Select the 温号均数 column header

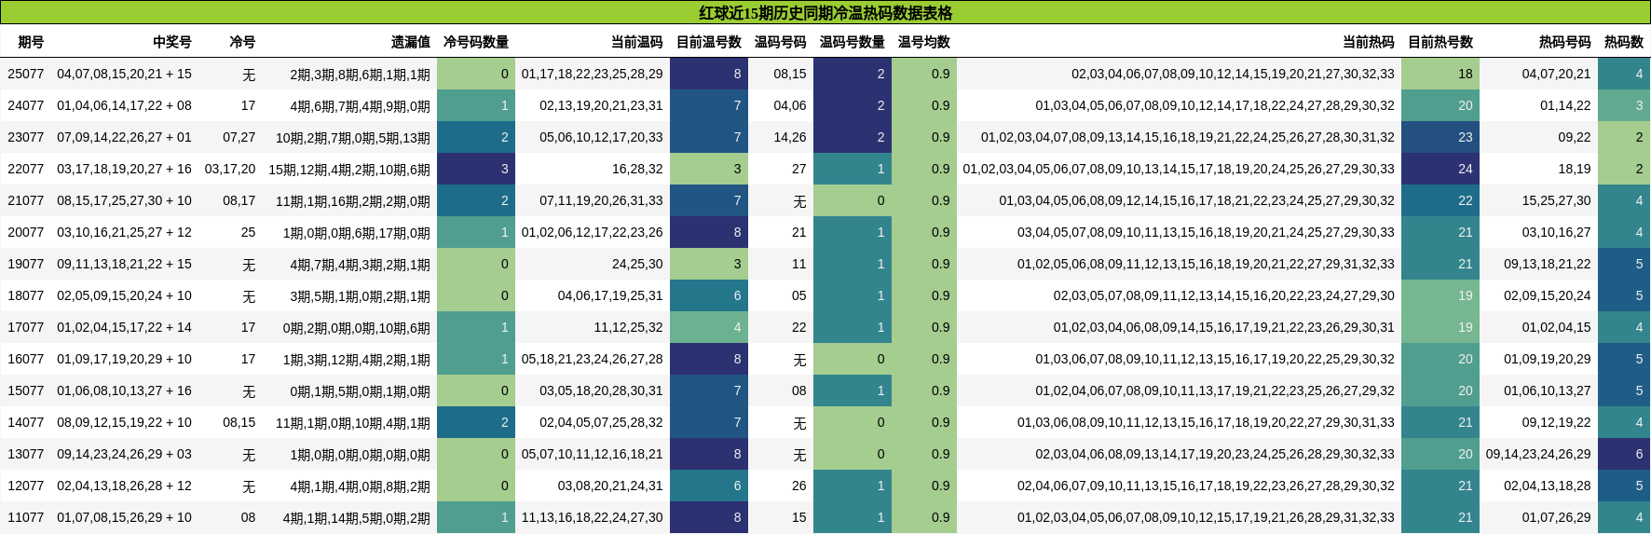924,42
